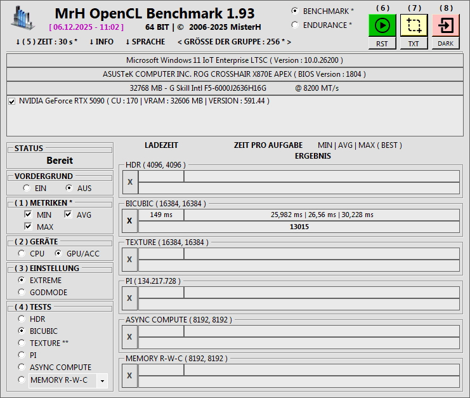The image size is (470, 398).
Task: Click the empty PI result field
Action: pos(299,304)
